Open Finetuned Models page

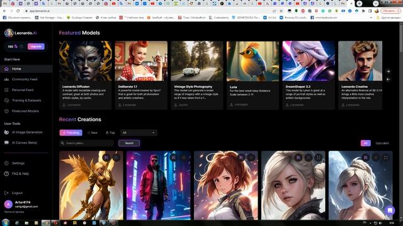click(x=25, y=111)
